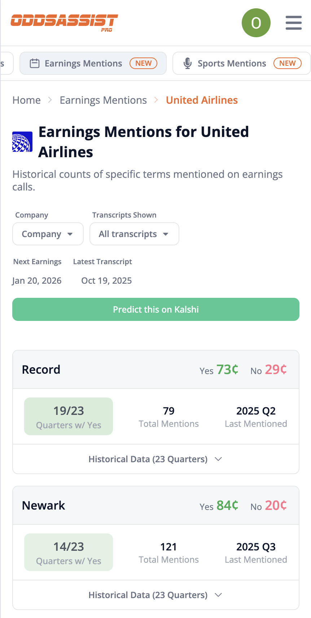This screenshot has width=311, height=618.
Task: Navigate to Home via the breadcrumb
Action: coord(26,100)
